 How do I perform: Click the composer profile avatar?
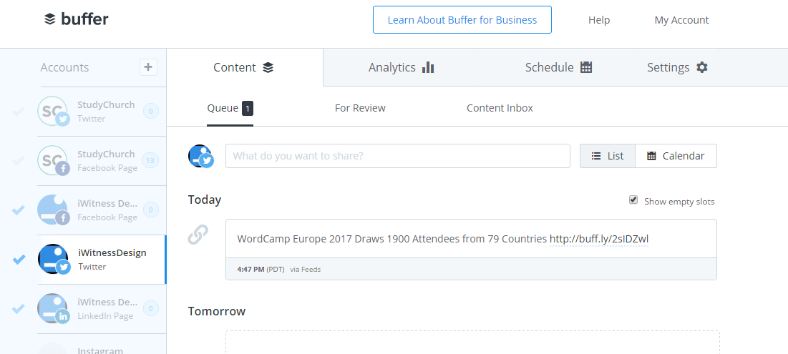click(x=200, y=156)
